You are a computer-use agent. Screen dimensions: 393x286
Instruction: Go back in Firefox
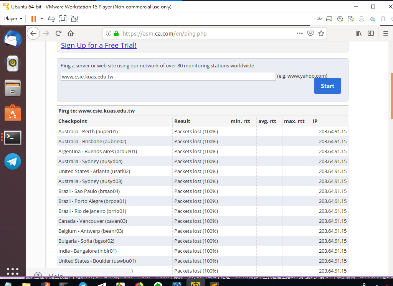pos(33,33)
